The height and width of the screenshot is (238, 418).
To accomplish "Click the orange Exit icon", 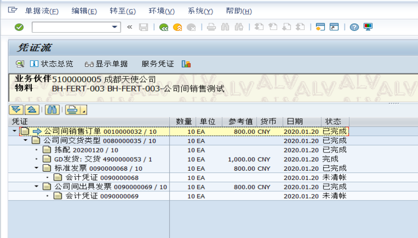I will 178,27.
